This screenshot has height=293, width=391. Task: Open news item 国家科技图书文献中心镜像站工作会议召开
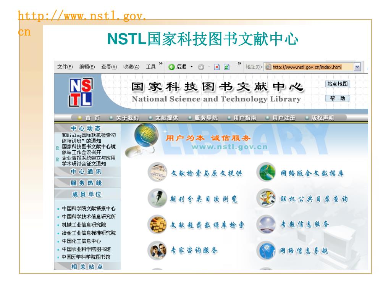[x=89, y=149]
